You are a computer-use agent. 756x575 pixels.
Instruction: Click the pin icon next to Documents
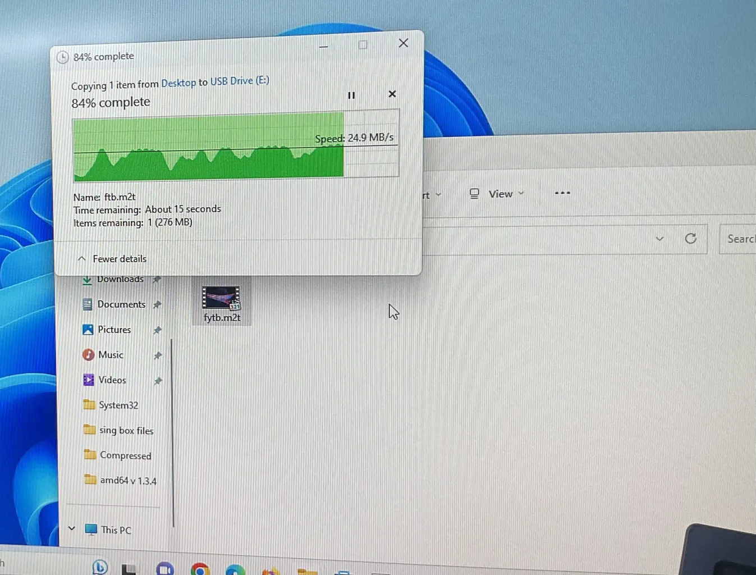pyautogui.click(x=157, y=304)
